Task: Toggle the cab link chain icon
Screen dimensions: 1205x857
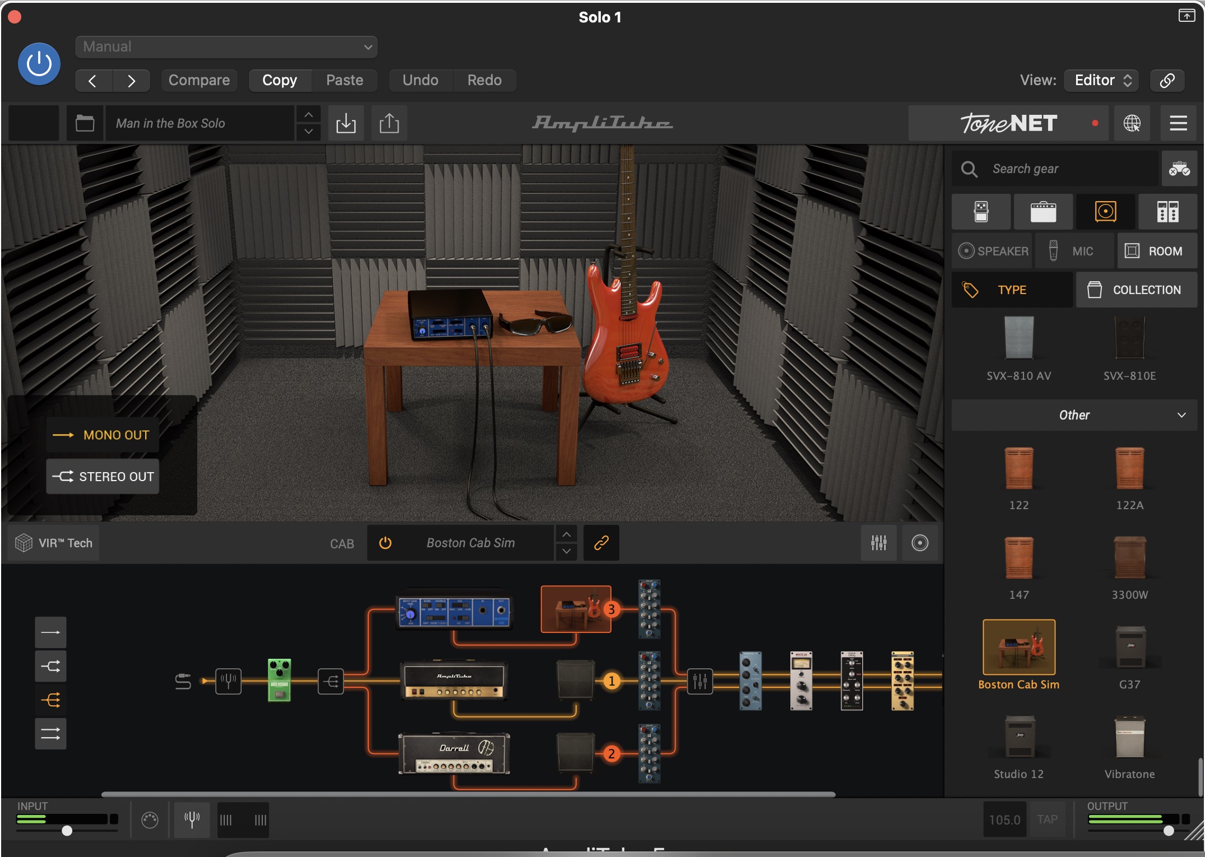Action: [601, 543]
